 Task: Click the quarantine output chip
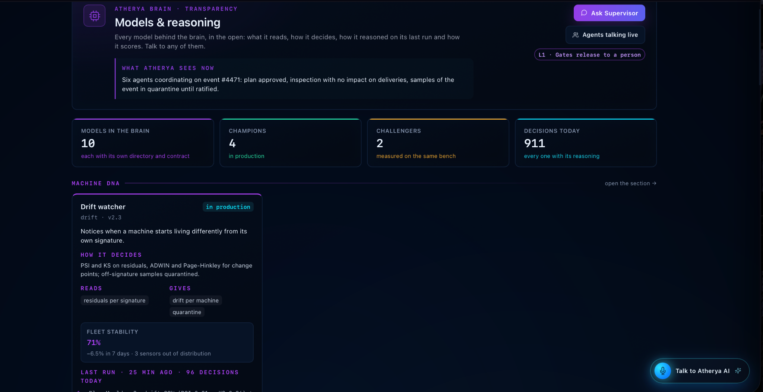[x=187, y=312]
